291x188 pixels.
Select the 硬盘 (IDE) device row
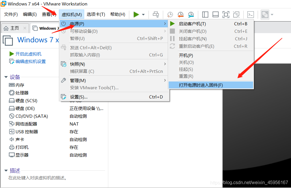(22, 109)
